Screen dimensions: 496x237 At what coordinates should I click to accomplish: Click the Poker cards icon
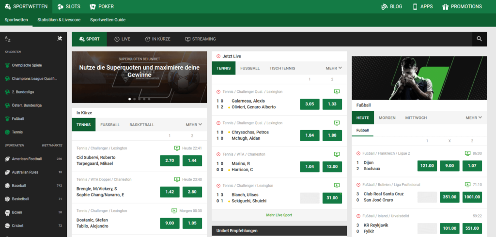pyautogui.click(x=93, y=7)
